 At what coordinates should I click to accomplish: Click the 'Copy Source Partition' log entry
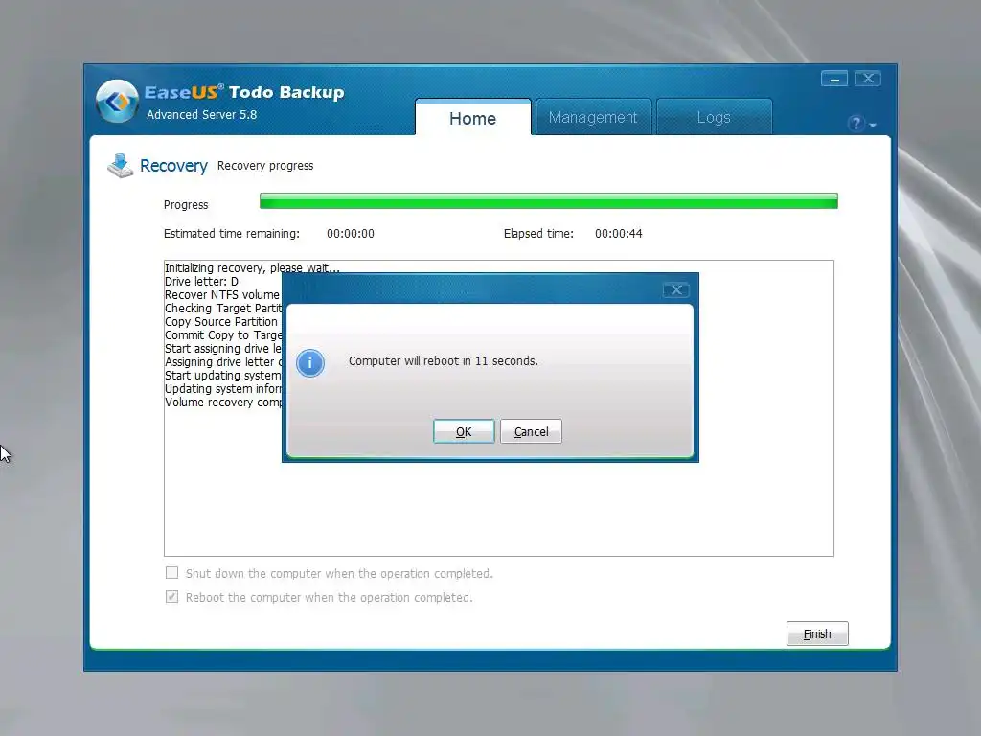tap(221, 322)
